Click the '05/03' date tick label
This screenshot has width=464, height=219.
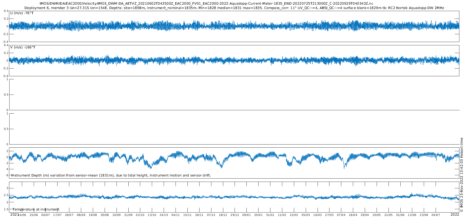[x=306, y=215]
